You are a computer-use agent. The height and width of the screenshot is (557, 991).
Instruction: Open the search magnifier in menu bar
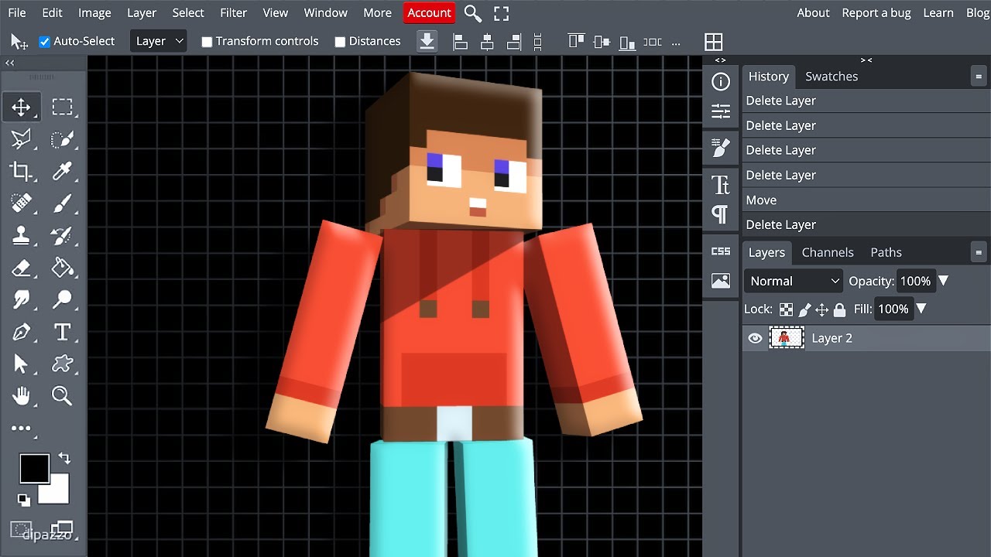[472, 13]
